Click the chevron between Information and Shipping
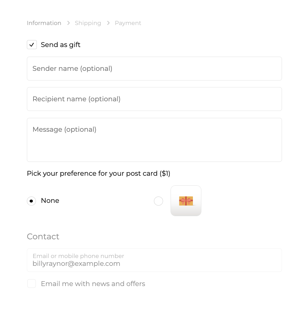307x318 pixels. [69, 23]
